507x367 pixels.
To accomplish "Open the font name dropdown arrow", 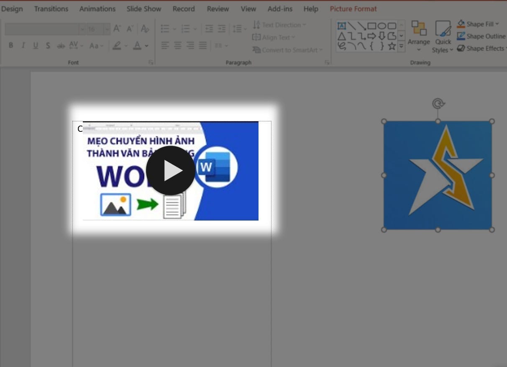I will point(82,29).
